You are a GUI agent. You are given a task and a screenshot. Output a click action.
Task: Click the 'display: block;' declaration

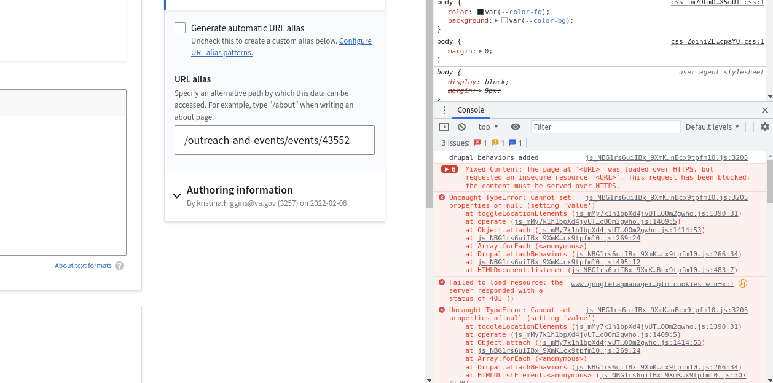[478, 82]
